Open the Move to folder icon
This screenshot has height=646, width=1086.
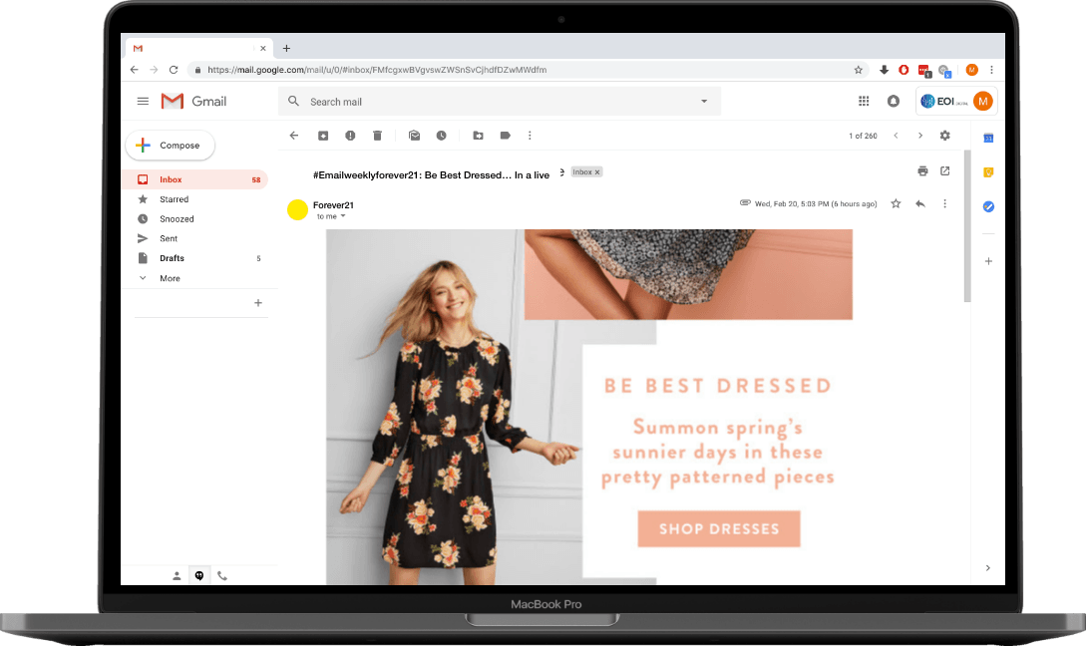click(x=478, y=136)
